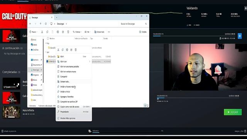The height and width of the screenshot is (139, 247).
Task: Choose Mostrar más opciones
Action: point(74,118)
